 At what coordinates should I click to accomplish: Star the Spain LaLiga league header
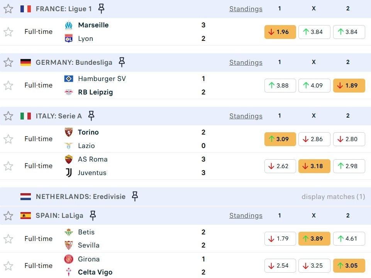(8, 216)
